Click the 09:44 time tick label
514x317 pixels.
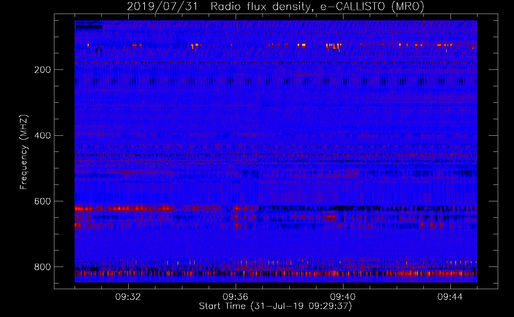pyautogui.click(x=450, y=297)
